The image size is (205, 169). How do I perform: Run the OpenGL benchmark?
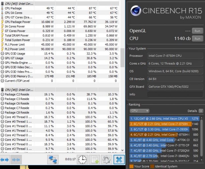pyautogui.click(x=197, y=31)
